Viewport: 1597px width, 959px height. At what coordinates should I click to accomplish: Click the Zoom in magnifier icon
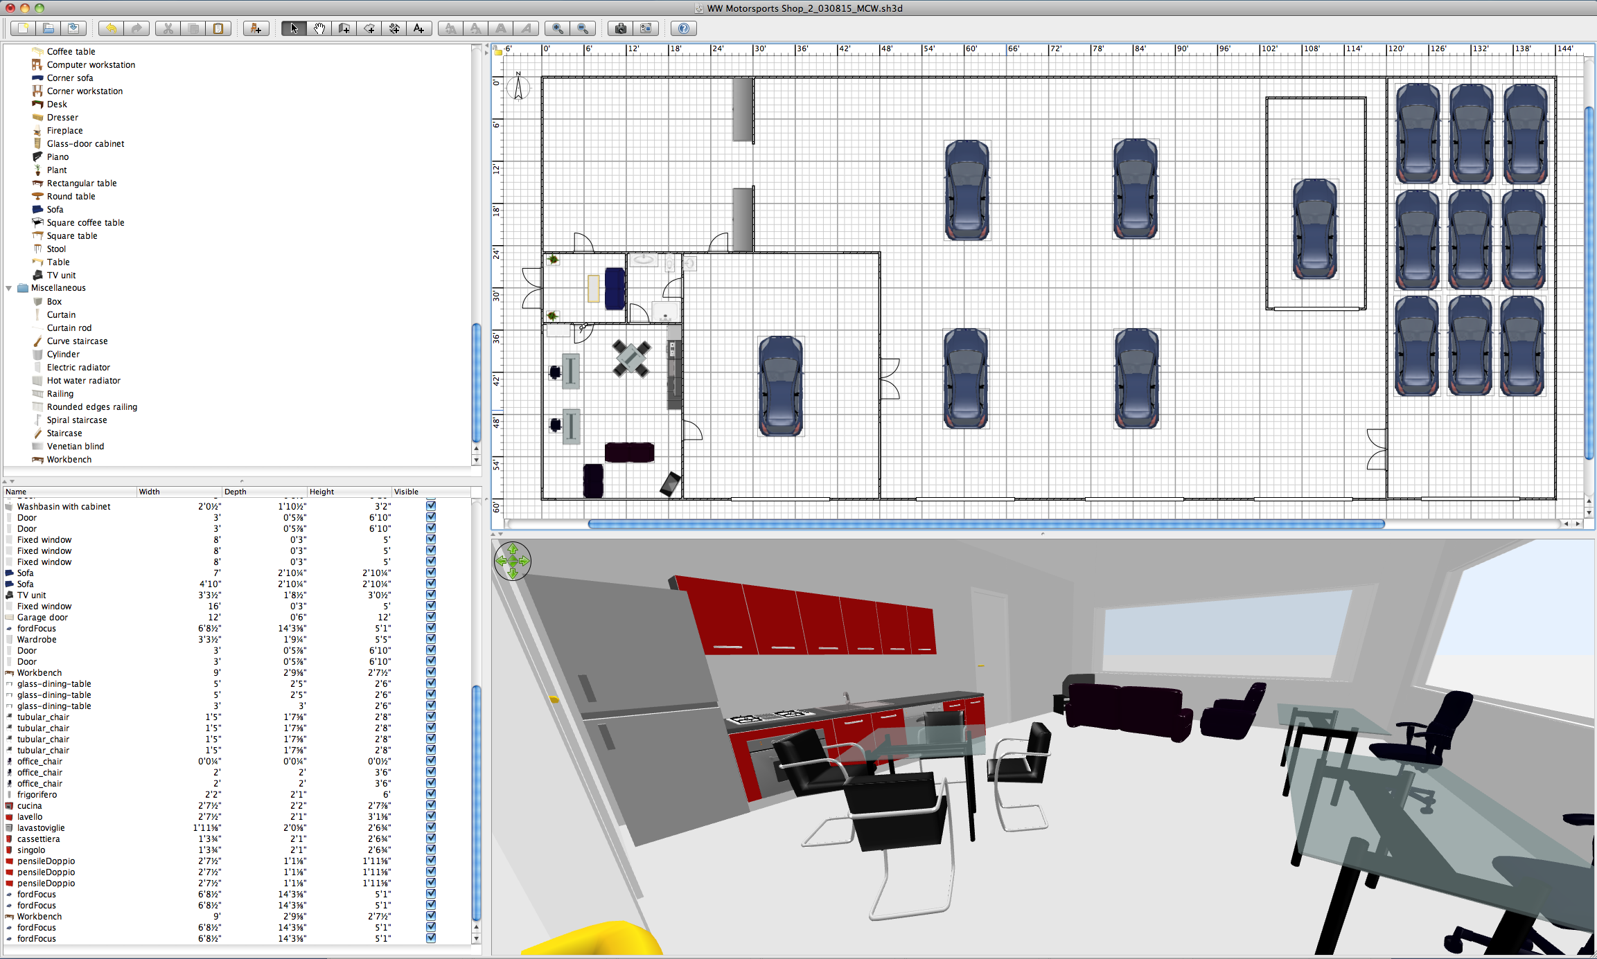pos(556,28)
